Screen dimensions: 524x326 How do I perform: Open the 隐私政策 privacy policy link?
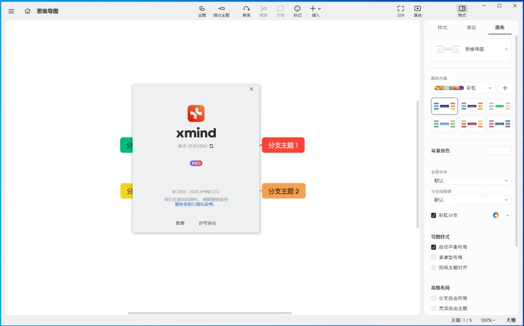(x=205, y=204)
